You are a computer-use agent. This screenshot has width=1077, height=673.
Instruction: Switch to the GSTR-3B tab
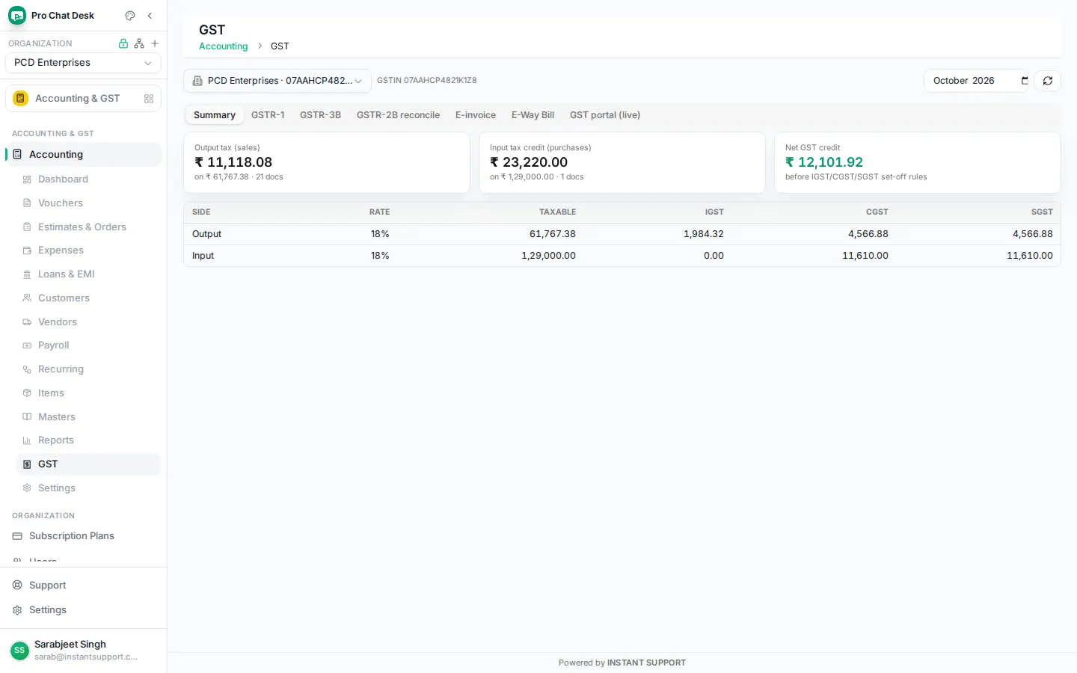tap(320, 115)
